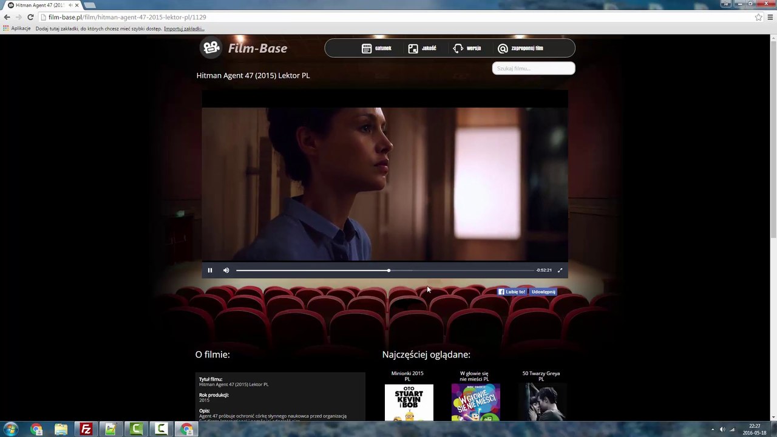Image resolution: width=777 pixels, height=437 pixels.
Task: Open the first Camtasia taskbar icon
Action: (x=136, y=429)
